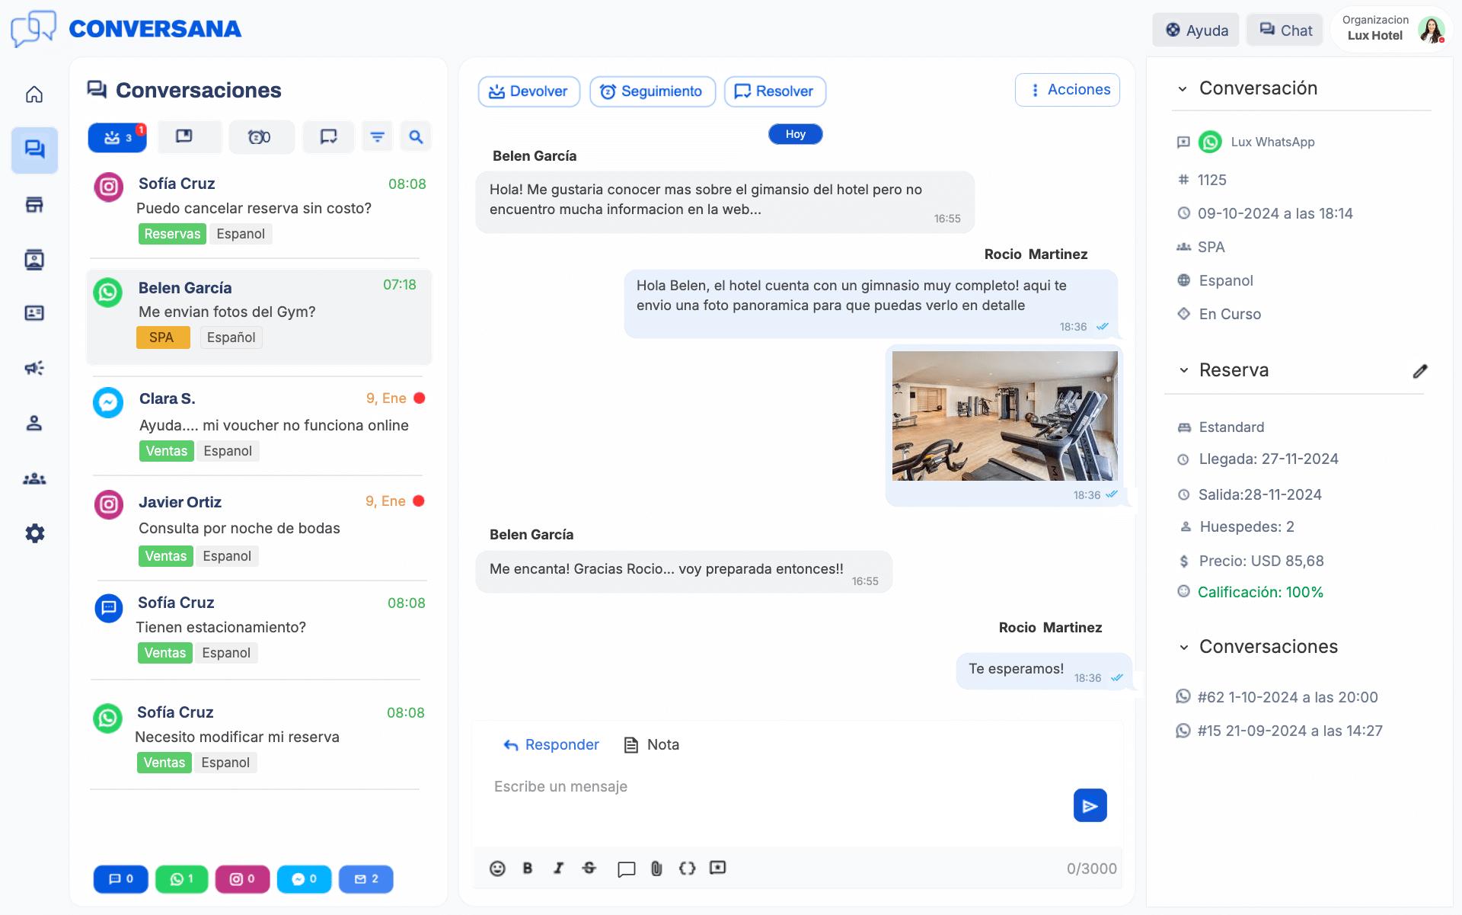Open the emoji picker icon
1462x915 pixels.
[497, 869]
